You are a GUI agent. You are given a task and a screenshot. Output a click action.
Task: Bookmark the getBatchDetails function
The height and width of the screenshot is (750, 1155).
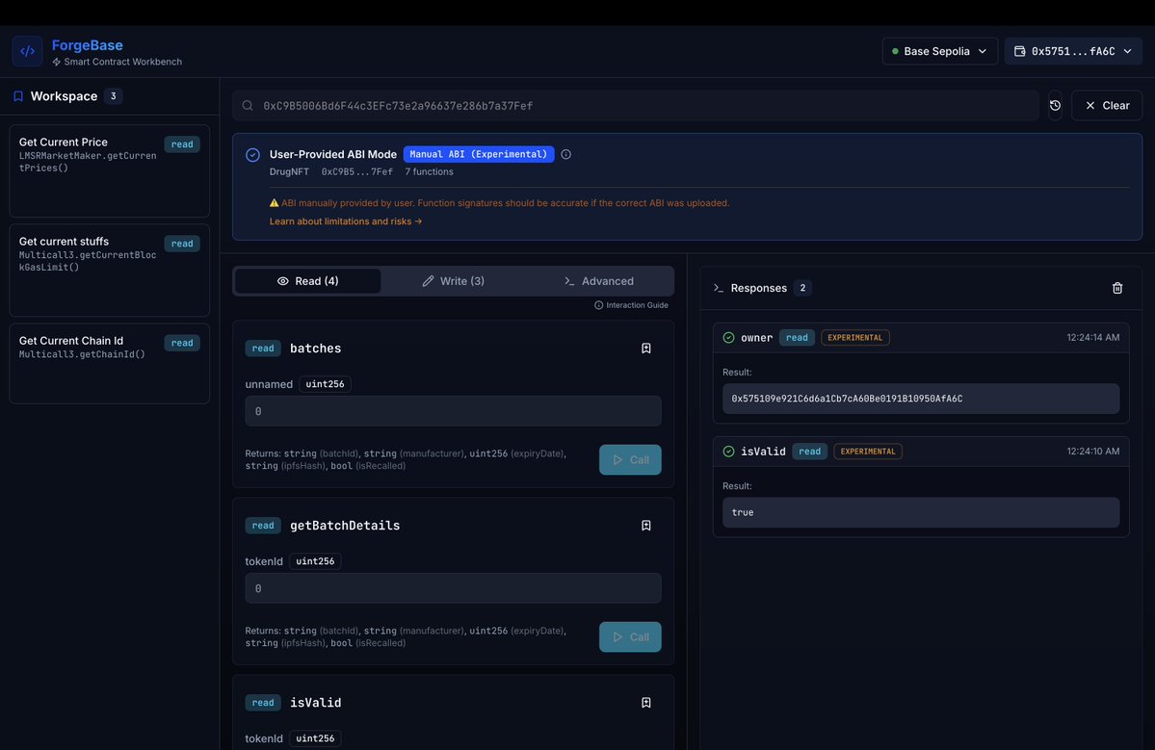pos(646,526)
